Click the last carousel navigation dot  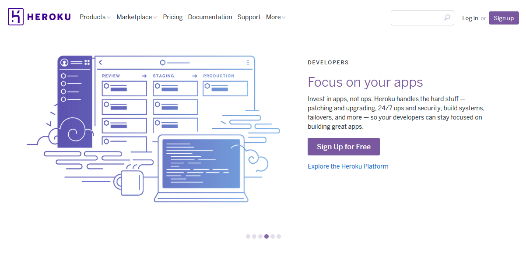pos(279,236)
